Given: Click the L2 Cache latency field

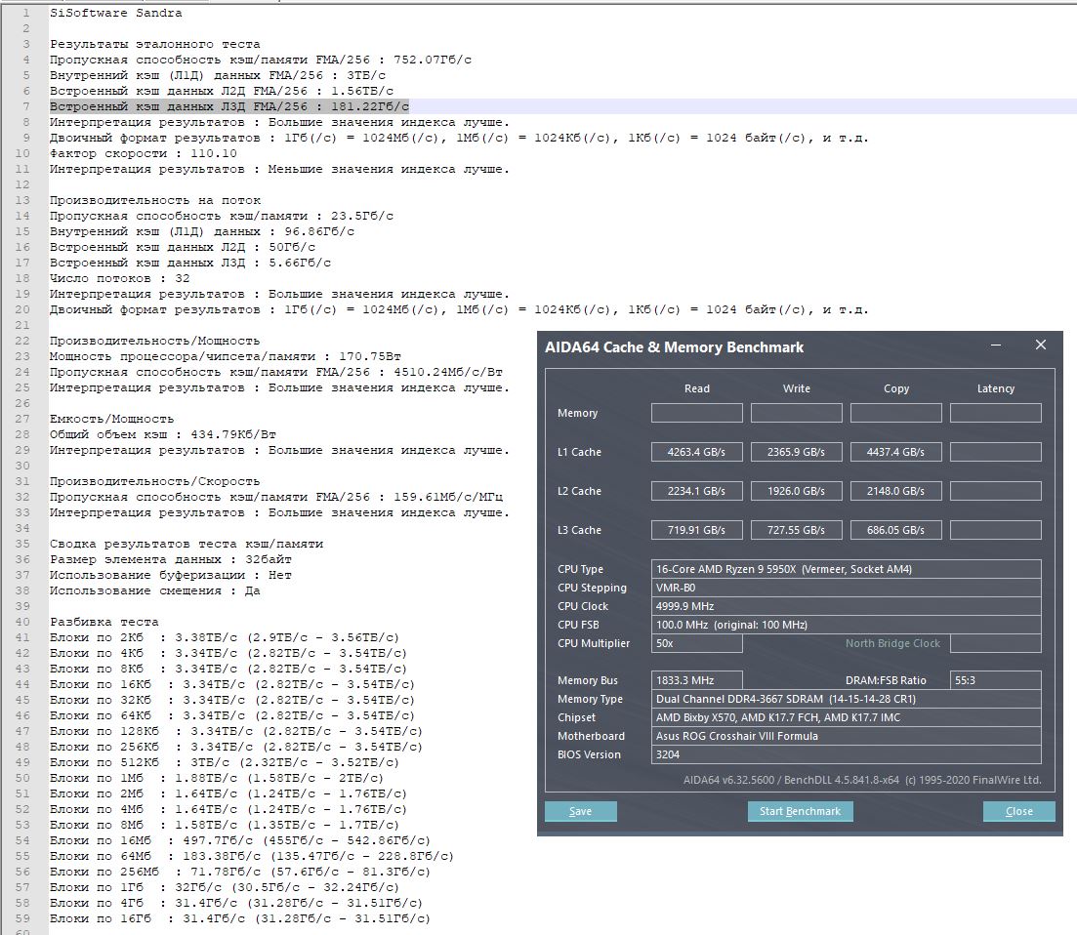Looking at the screenshot, I should click(995, 491).
